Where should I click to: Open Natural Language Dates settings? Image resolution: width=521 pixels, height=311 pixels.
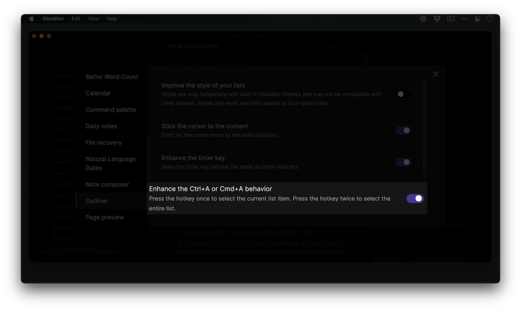coord(110,163)
